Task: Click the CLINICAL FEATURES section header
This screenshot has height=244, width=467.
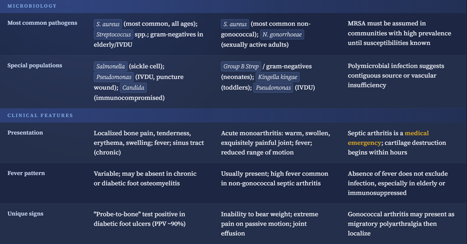Action: tap(40, 115)
